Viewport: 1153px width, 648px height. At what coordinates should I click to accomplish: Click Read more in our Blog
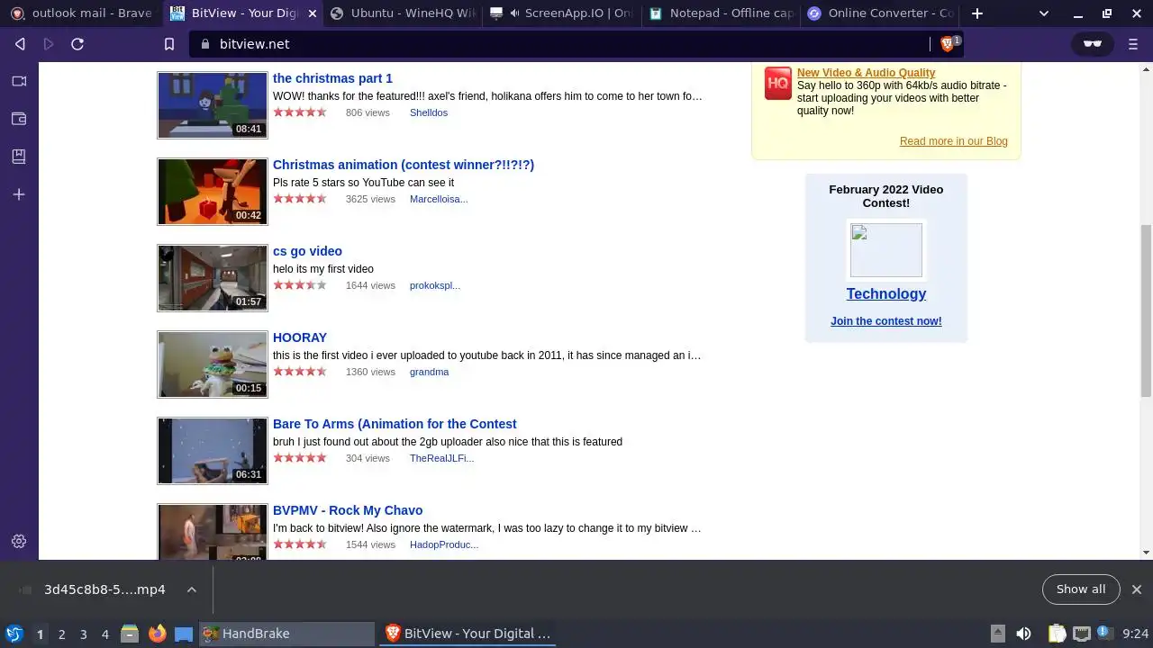coord(954,141)
